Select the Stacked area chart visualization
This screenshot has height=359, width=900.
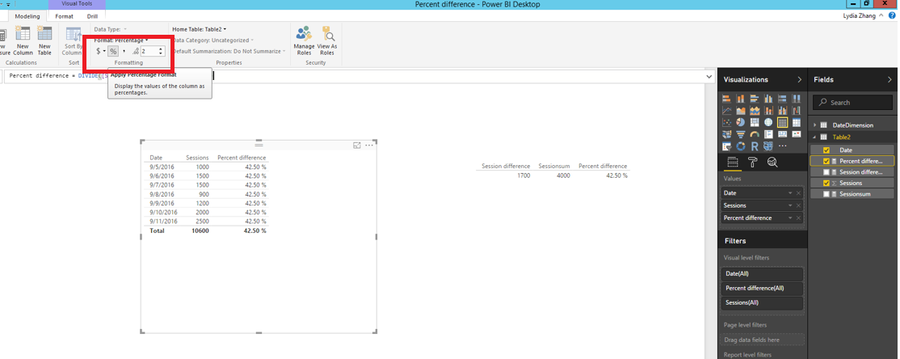[x=755, y=110]
